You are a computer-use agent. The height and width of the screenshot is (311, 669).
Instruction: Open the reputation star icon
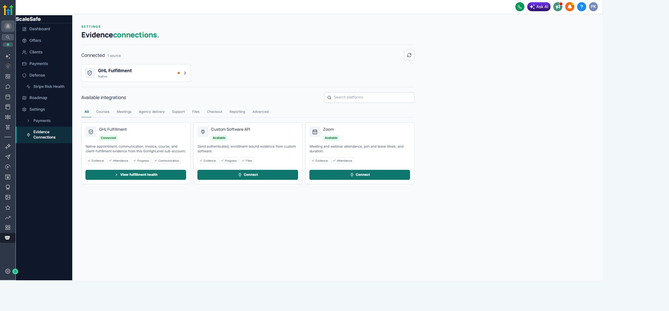[x=8, y=208]
